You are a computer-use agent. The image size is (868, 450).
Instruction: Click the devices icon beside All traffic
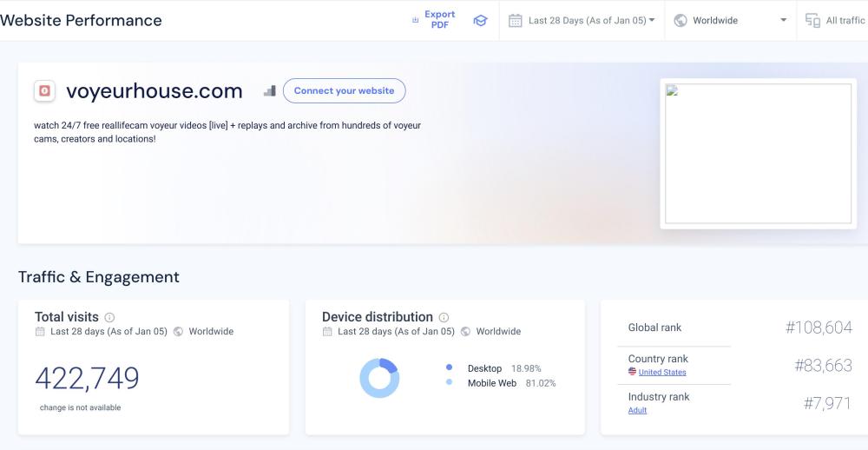(x=812, y=20)
